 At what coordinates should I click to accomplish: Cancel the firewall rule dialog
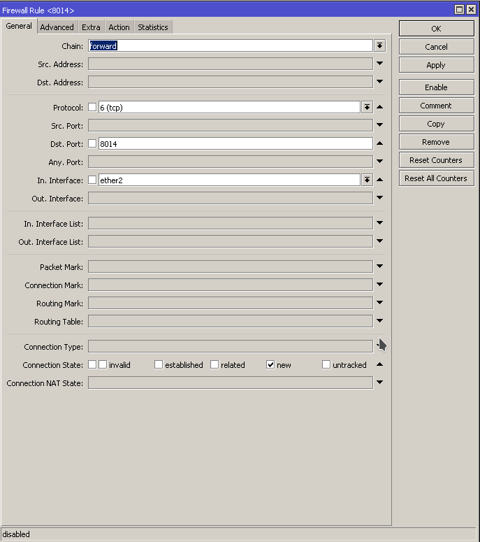point(436,47)
